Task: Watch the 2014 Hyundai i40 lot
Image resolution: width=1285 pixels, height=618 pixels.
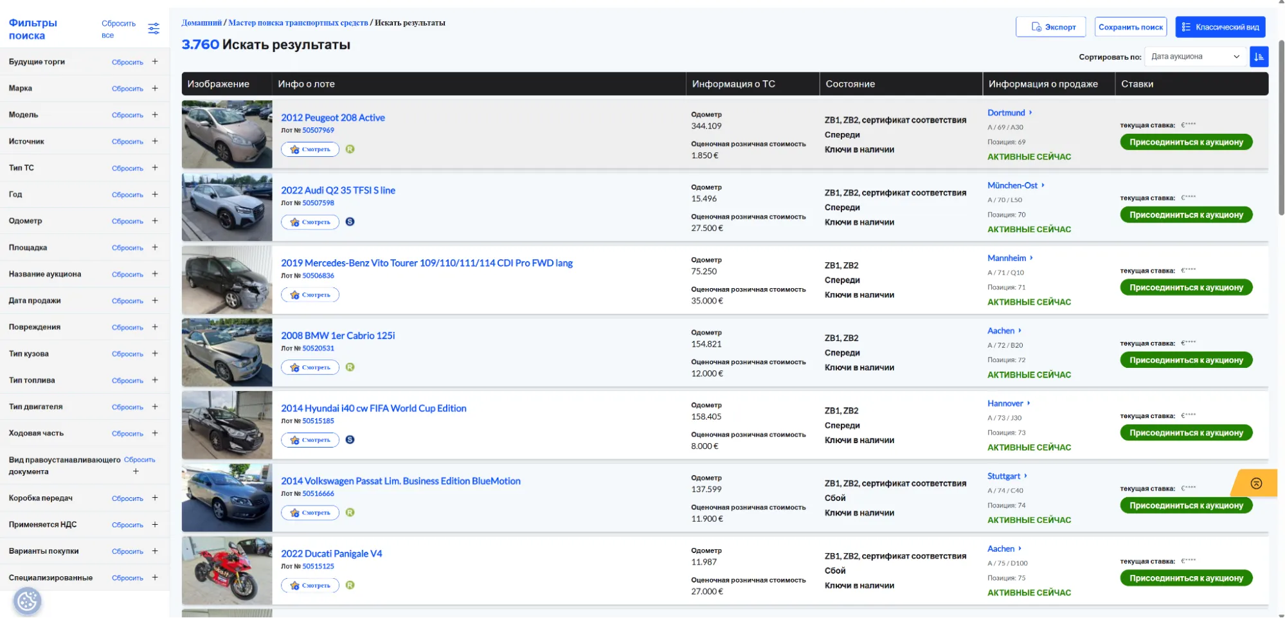Action: click(x=310, y=440)
